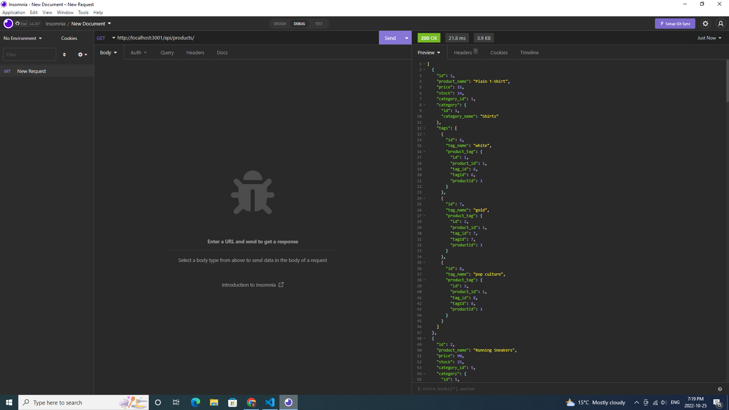Open Microsoft Edge from taskbar
729x410 pixels.
tap(195, 402)
